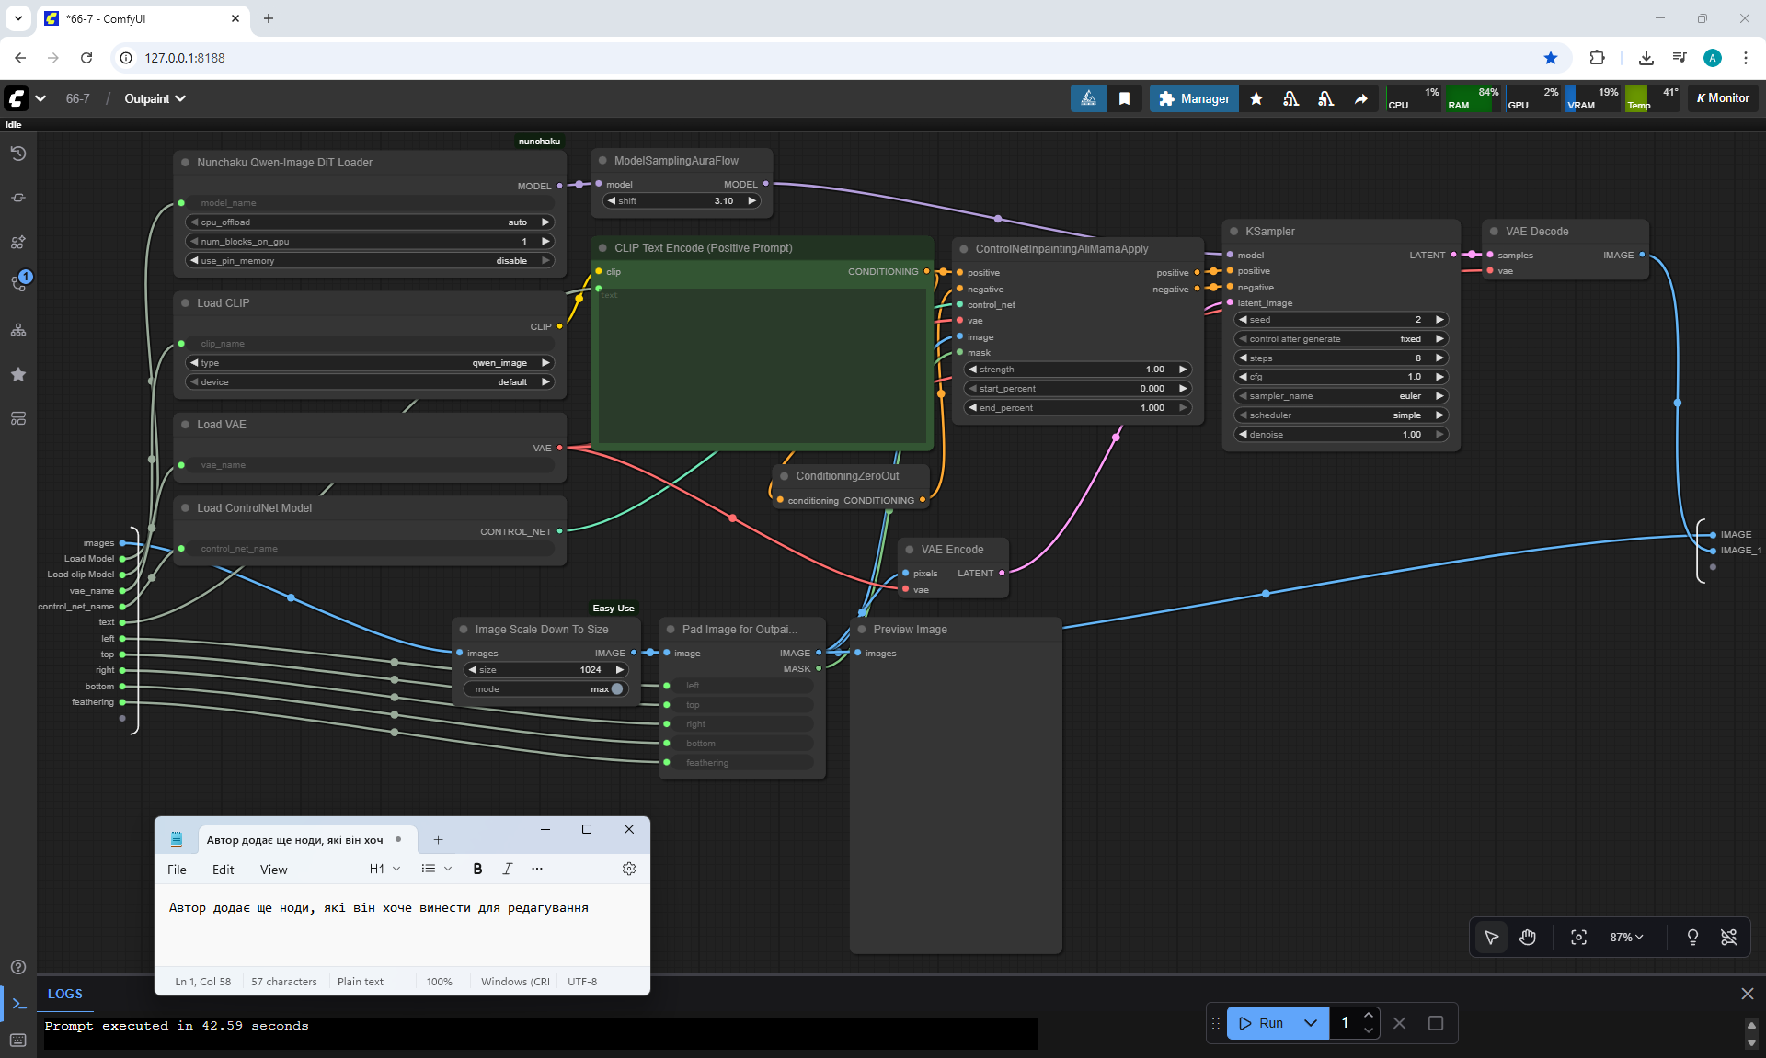Open the queue history sidebar icon
The height and width of the screenshot is (1058, 1766).
point(18,154)
